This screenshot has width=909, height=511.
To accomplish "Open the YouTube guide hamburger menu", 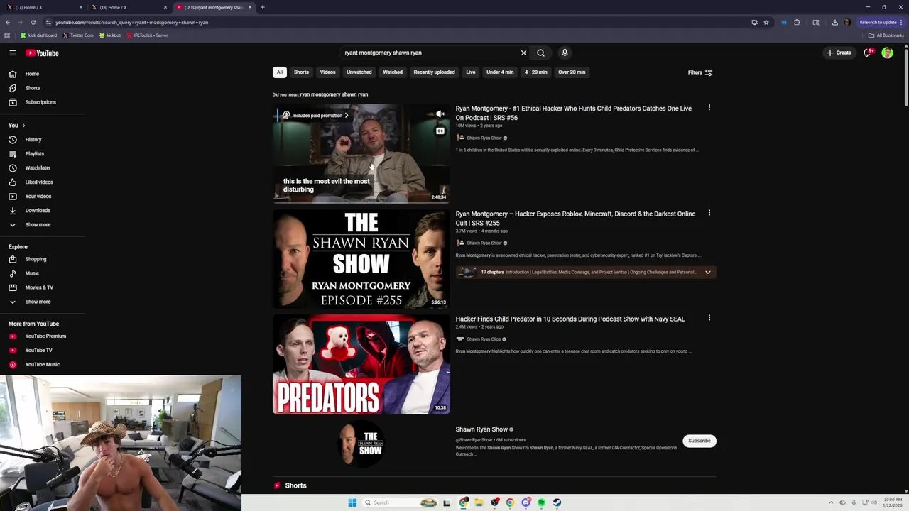I will click(x=13, y=53).
